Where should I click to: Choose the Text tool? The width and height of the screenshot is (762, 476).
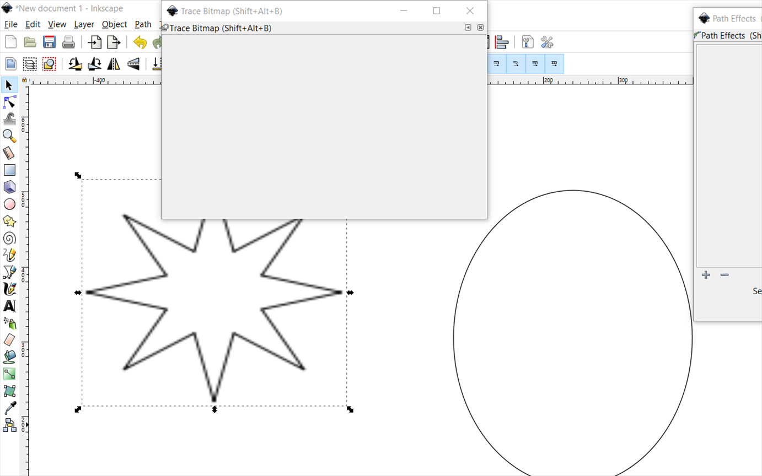[x=9, y=306]
